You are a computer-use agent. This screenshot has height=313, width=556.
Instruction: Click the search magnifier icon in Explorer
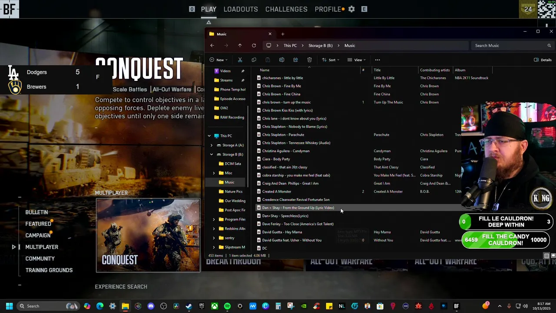[x=549, y=46]
